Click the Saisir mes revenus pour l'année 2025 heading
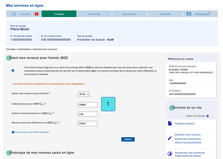Screen dimensions: 223x159 point(39,58)
